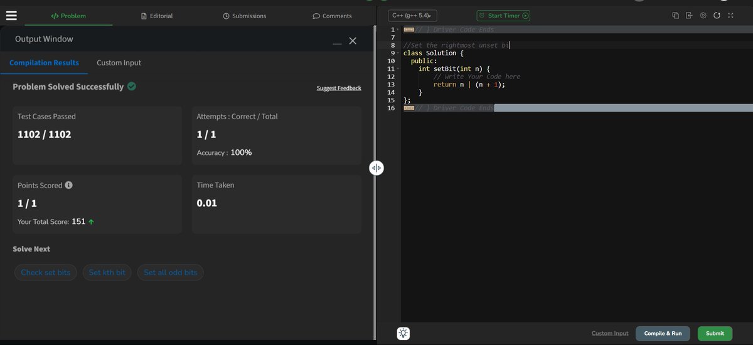
Task: Close the Output Window
Action: point(353,41)
